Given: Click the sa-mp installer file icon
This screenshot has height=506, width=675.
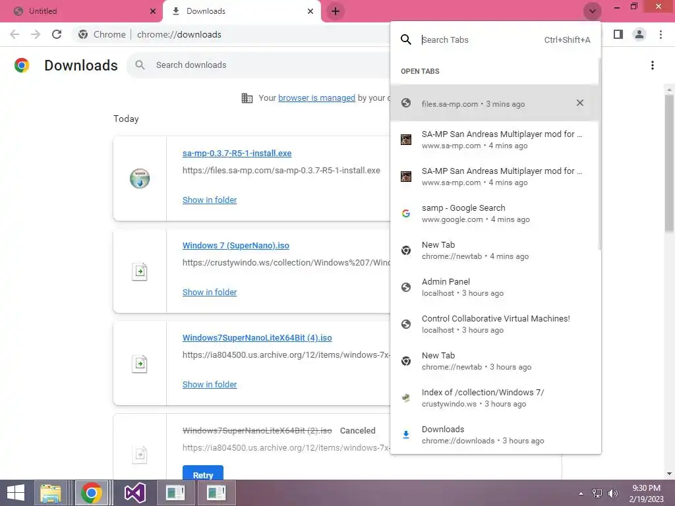Looking at the screenshot, I should [140, 179].
